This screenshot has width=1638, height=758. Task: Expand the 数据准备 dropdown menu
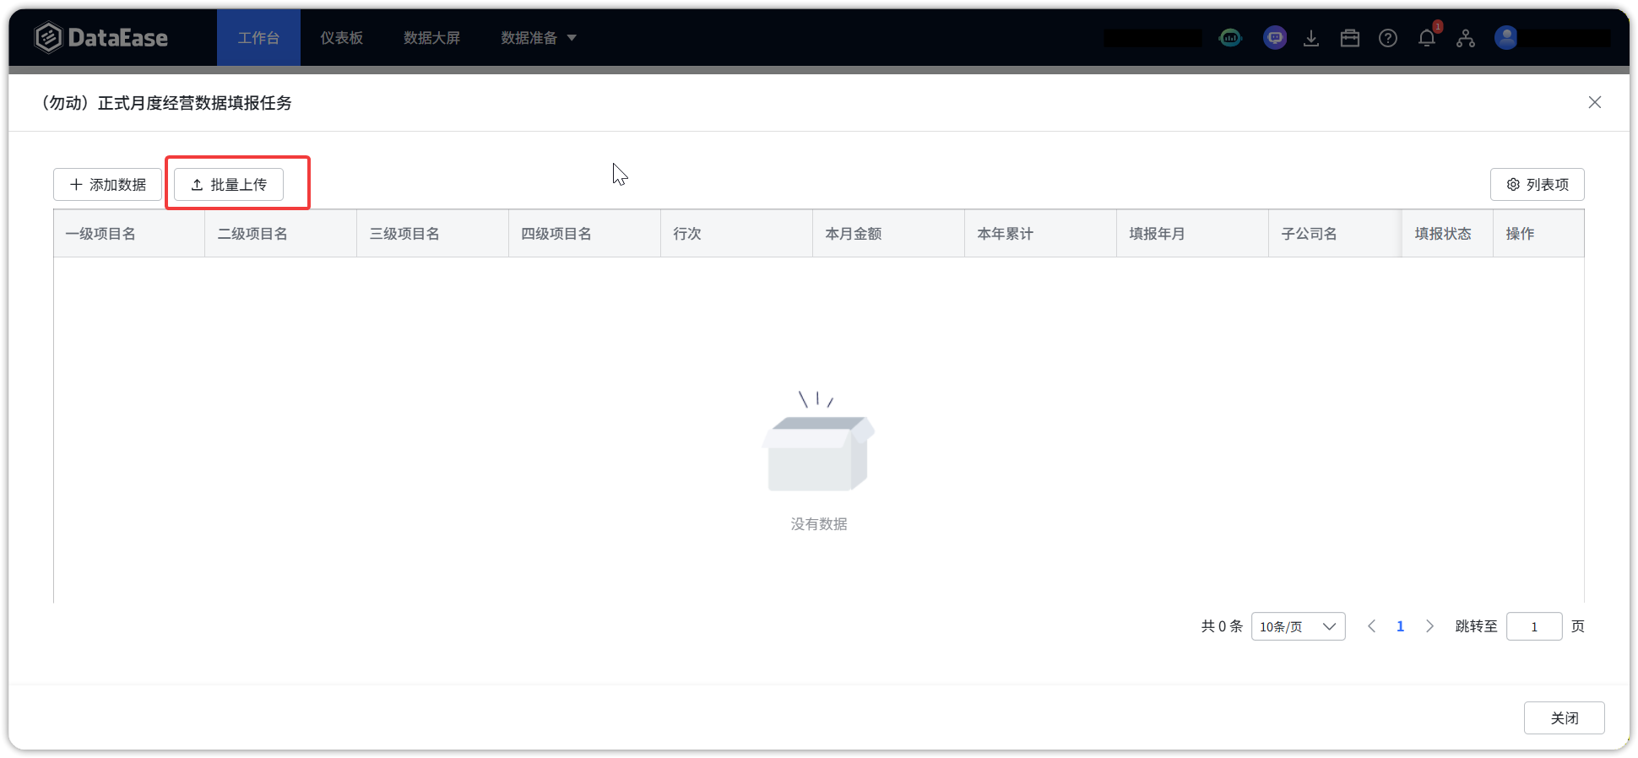[x=538, y=38]
